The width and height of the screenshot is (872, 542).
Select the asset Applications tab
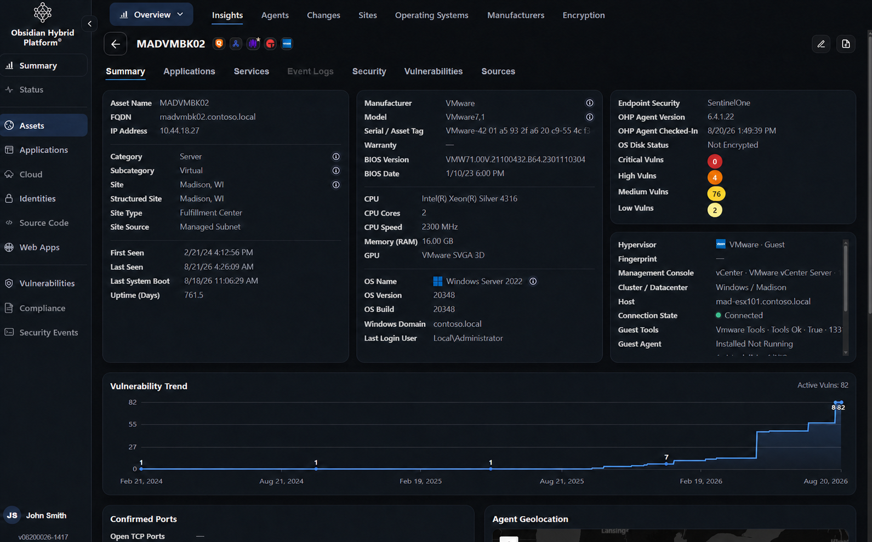tap(189, 71)
